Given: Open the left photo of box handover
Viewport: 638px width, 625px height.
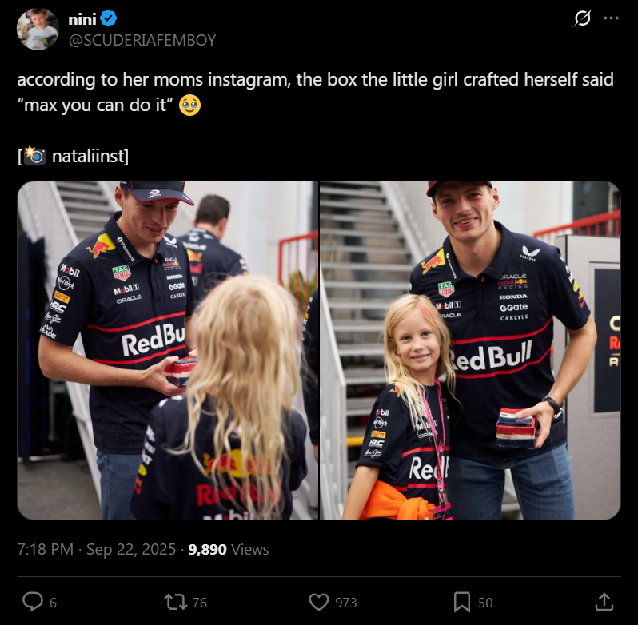Looking at the screenshot, I should (168, 350).
